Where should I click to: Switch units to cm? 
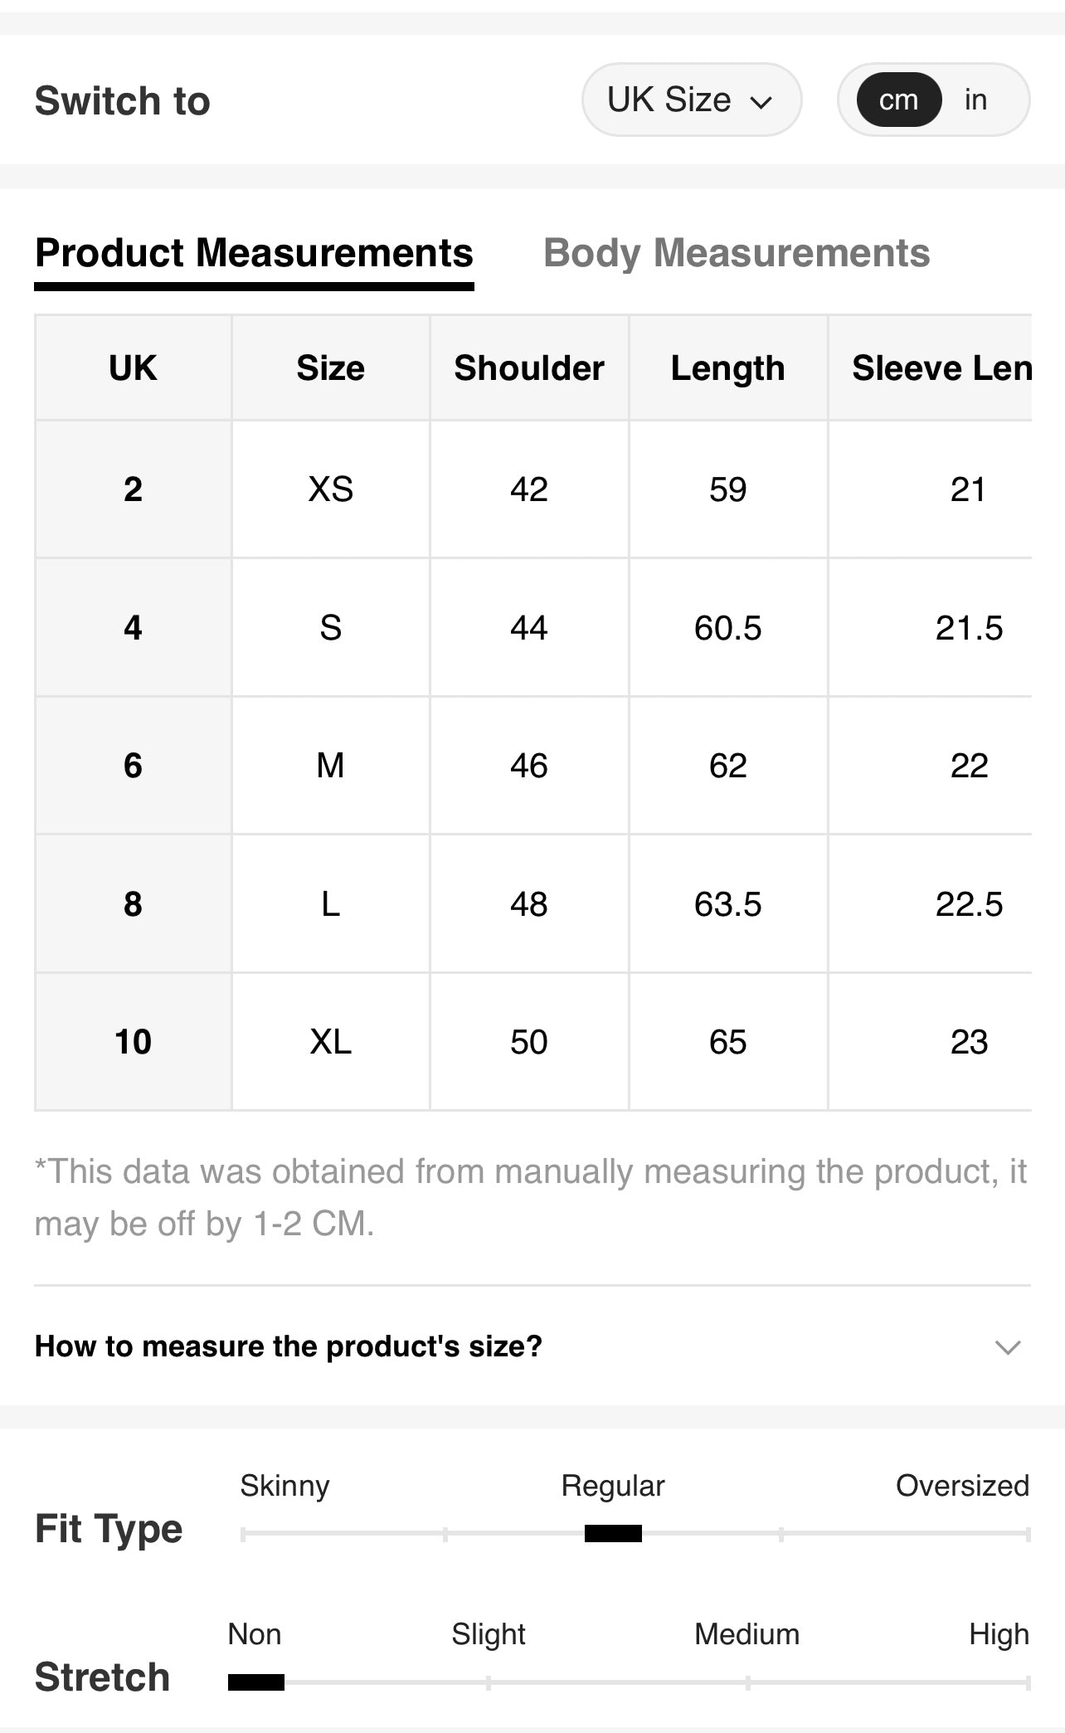tap(898, 100)
